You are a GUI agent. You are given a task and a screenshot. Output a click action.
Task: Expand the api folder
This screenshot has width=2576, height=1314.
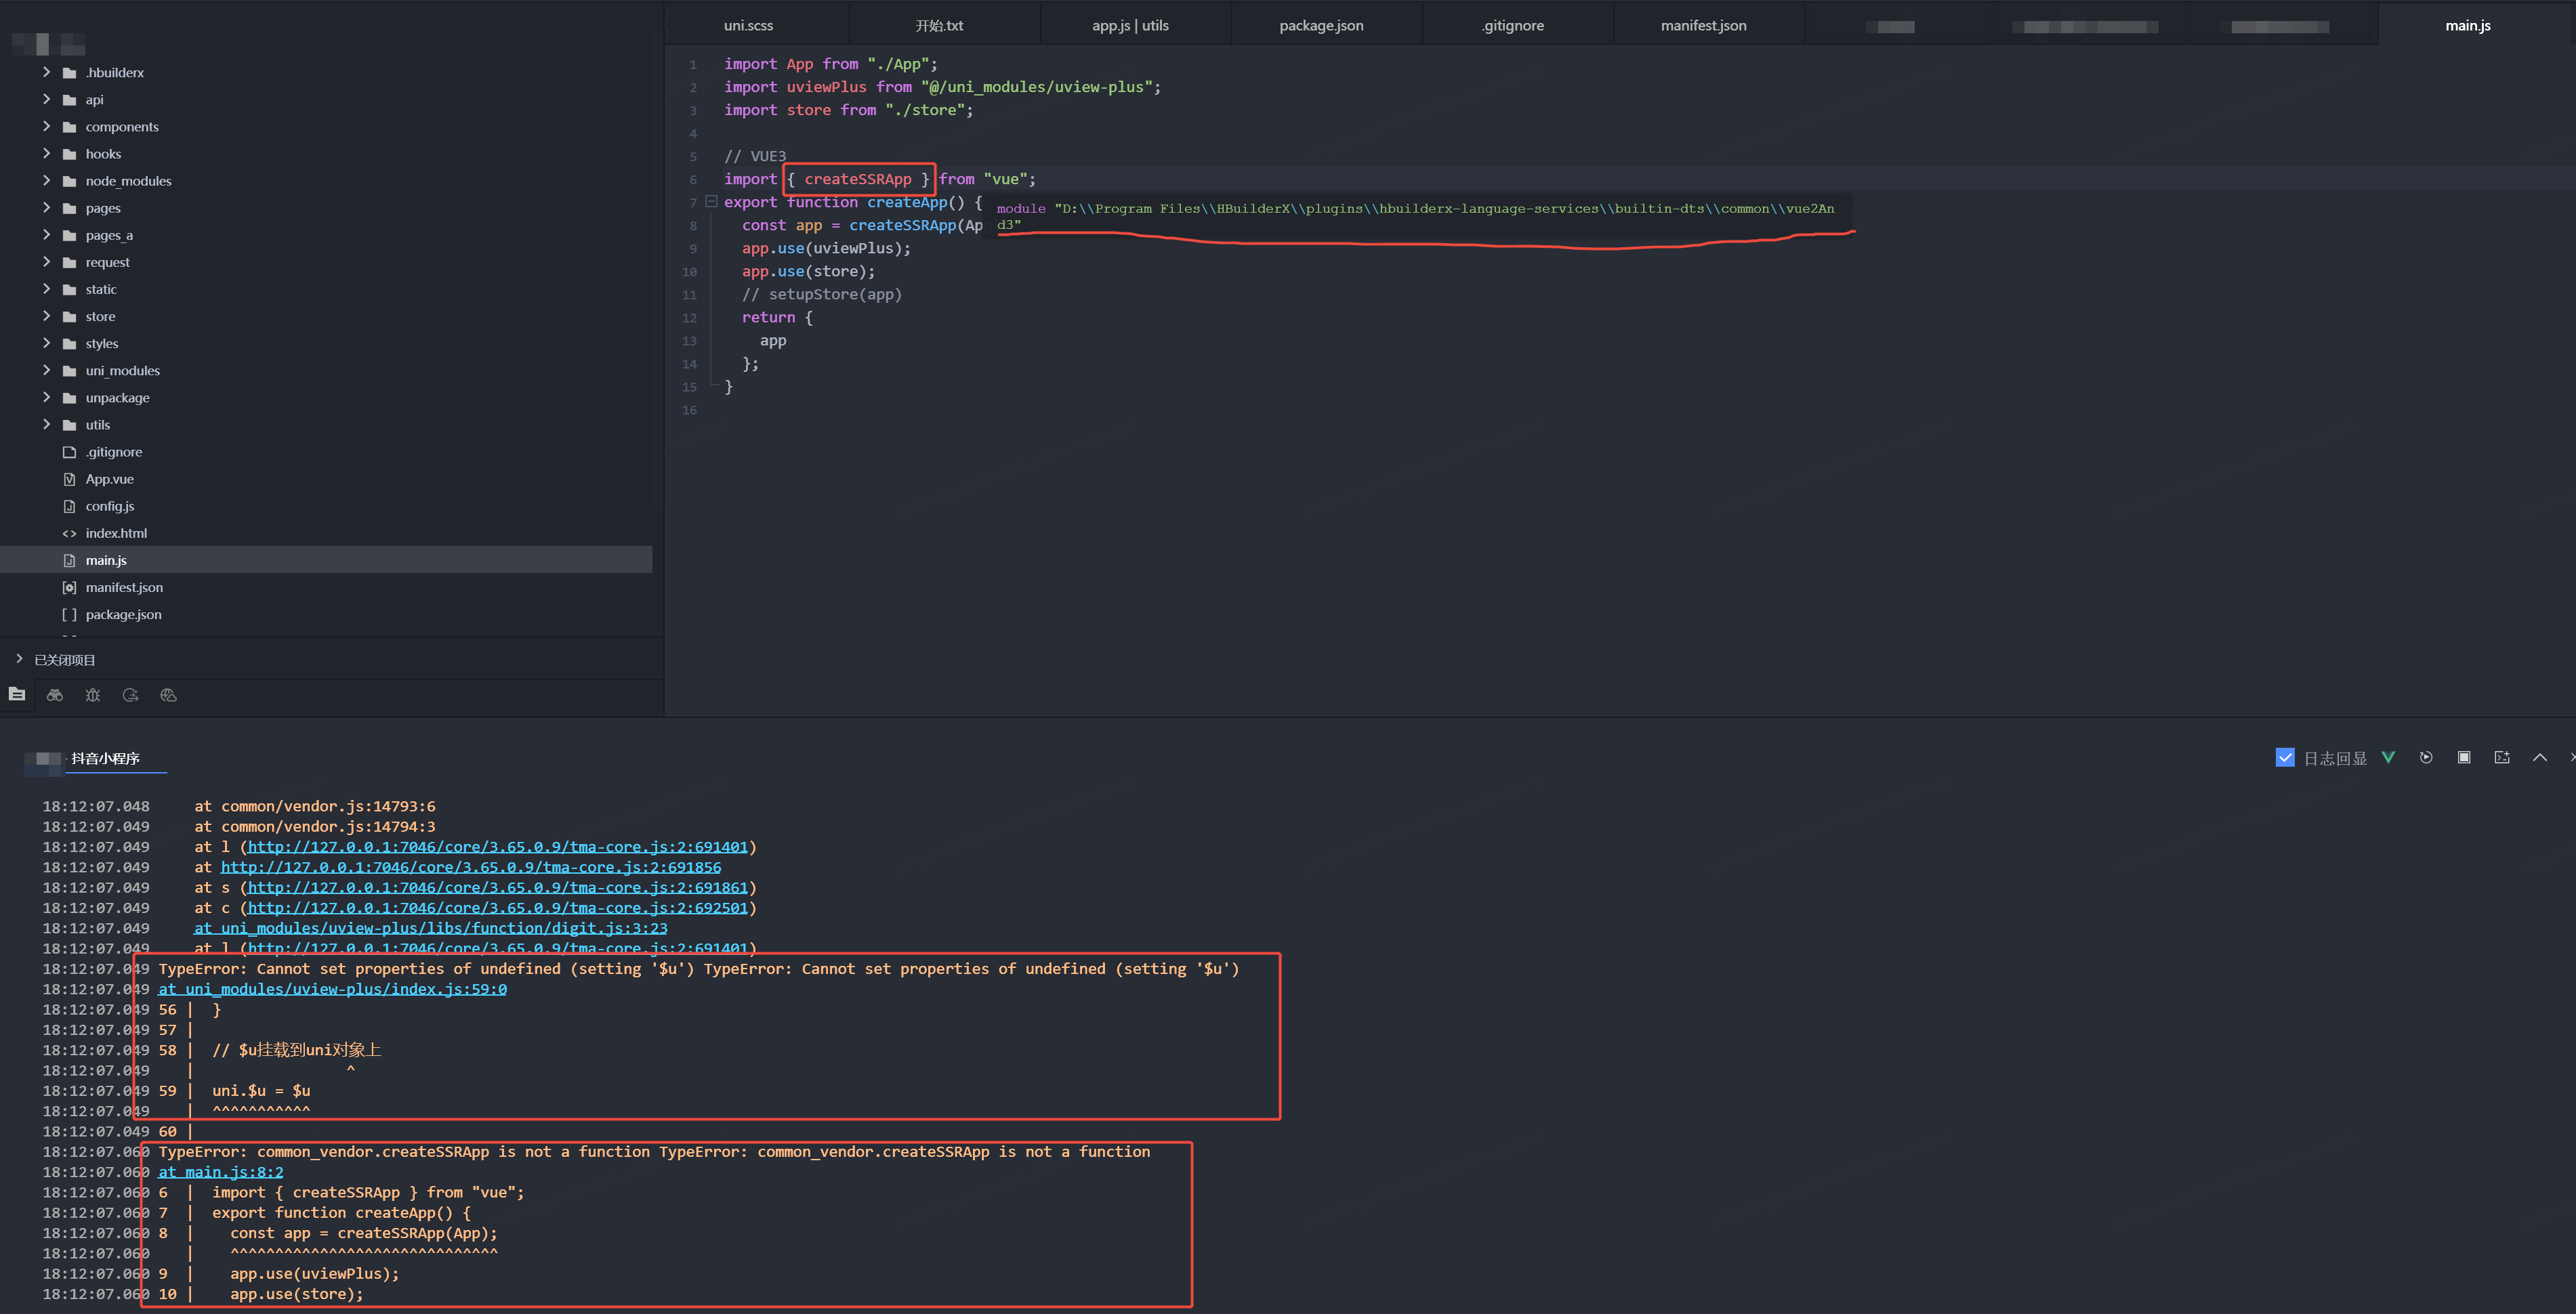[46, 99]
